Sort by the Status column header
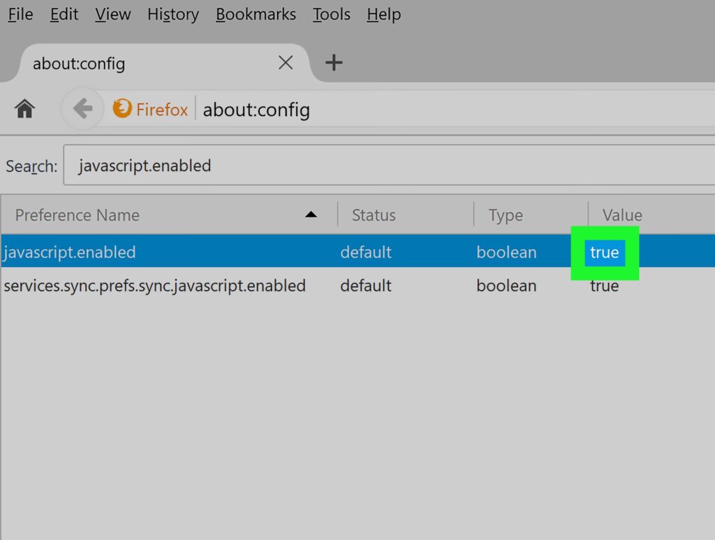The height and width of the screenshot is (540, 715). 374,215
